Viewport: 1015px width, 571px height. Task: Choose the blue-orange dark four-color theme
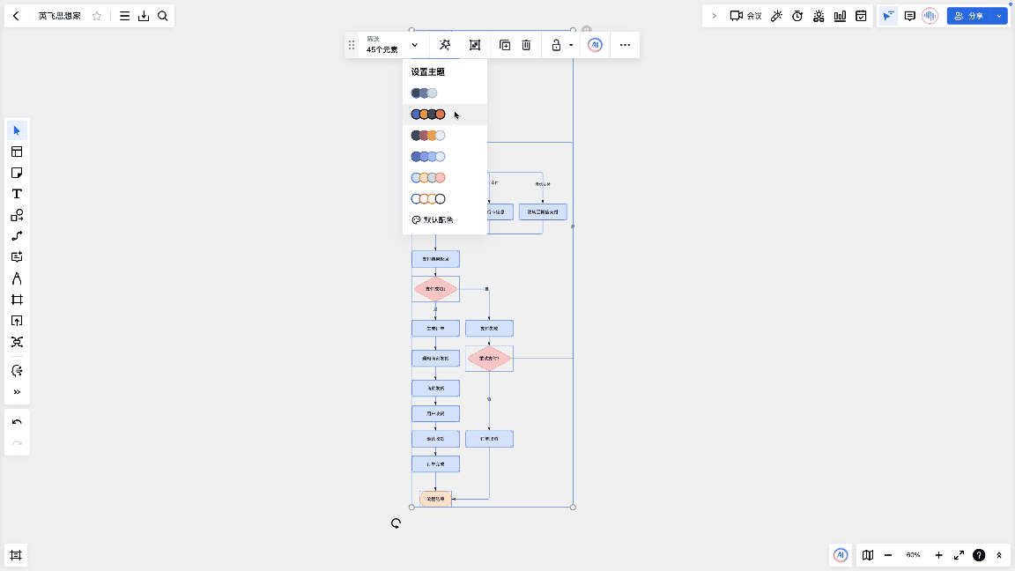(428, 115)
